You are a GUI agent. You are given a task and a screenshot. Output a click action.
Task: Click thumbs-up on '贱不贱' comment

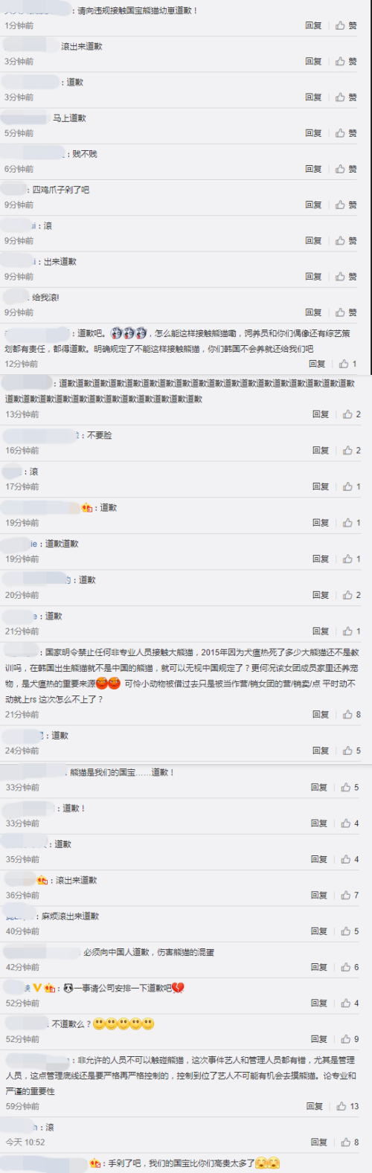(x=346, y=169)
